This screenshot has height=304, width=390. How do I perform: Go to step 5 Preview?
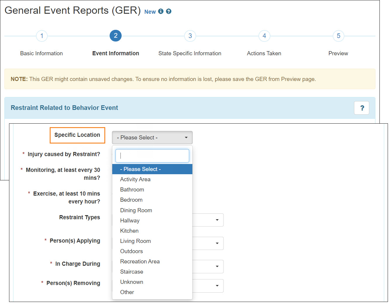point(339,36)
